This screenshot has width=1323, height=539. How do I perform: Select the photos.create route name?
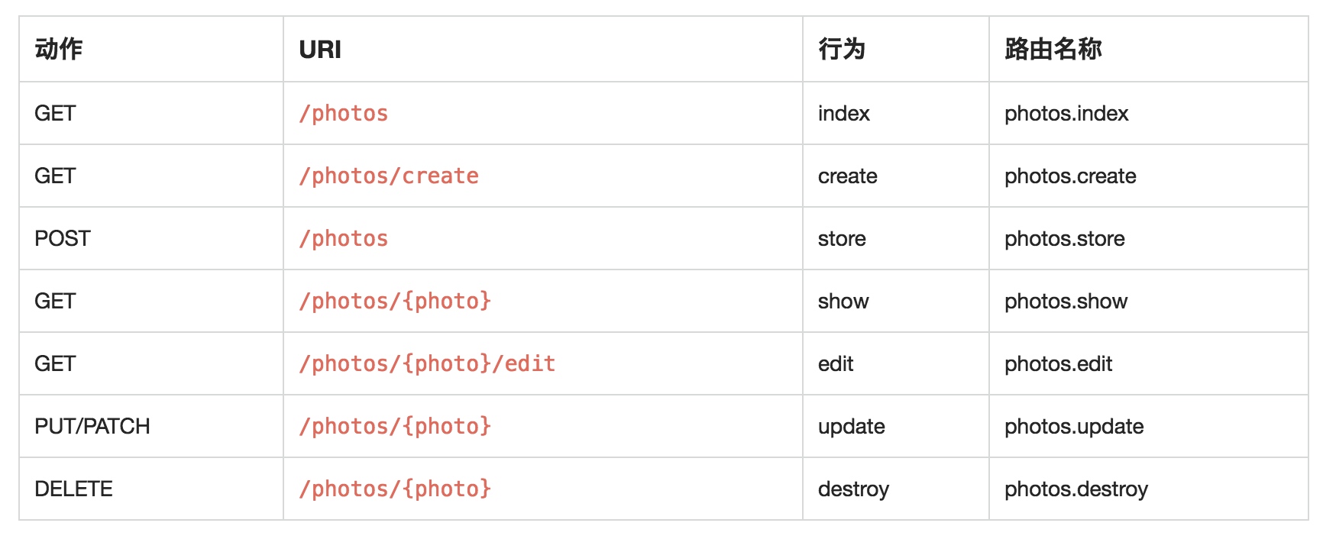[1070, 176]
